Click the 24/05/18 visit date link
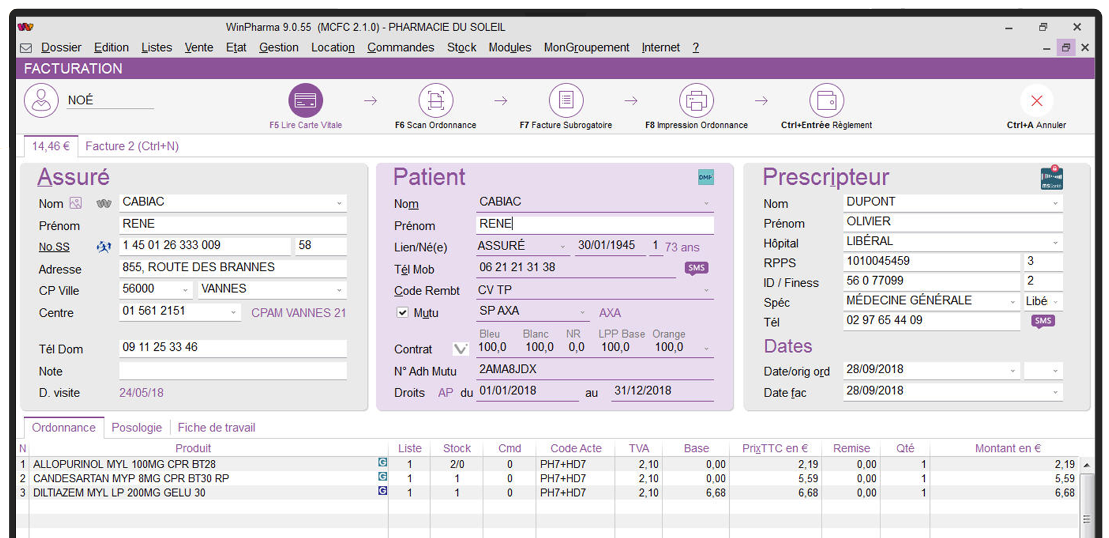1109x538 pixels. (141, 392)
